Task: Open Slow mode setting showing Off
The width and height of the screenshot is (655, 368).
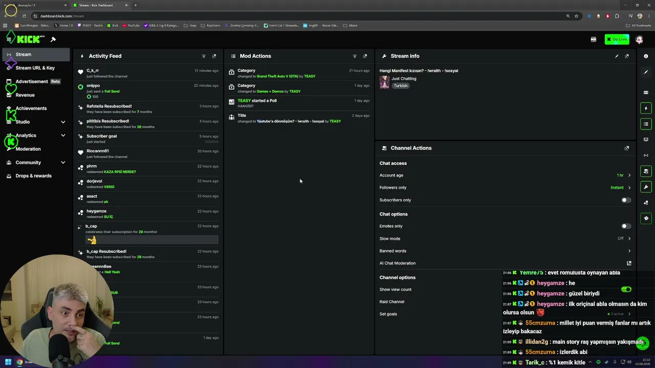Action: [x=505, y=239]
